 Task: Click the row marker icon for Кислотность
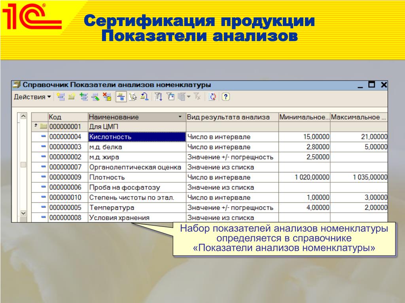pos(44,136)
